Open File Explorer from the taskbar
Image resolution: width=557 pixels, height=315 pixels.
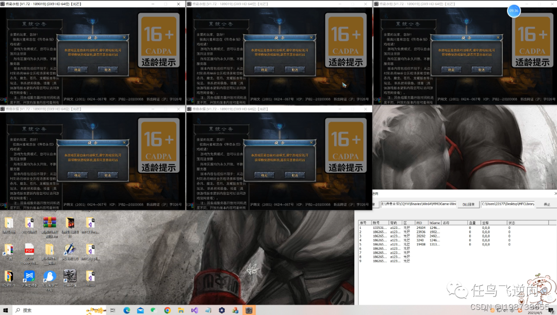coord(181,310)
